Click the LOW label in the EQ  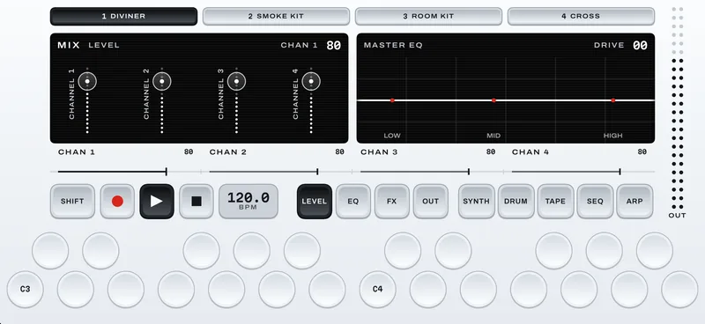(392, 136)
